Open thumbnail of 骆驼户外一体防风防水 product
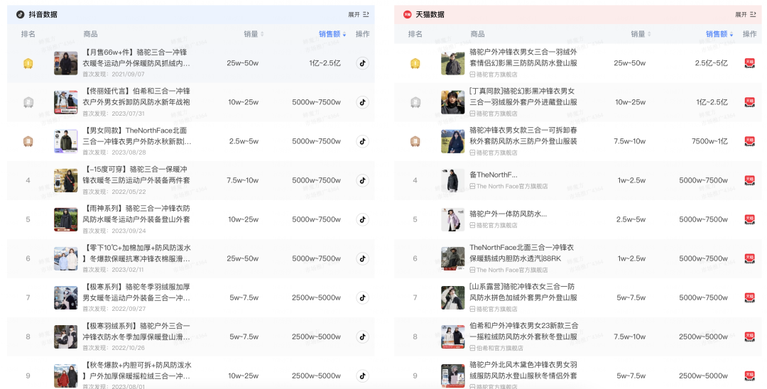Screen dimensions: 767x389 453,219
